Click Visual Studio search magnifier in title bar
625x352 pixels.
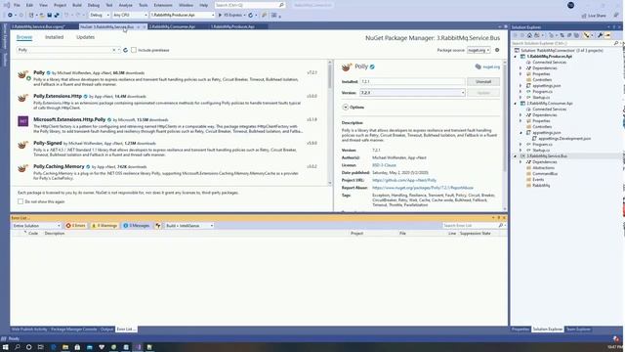(x=281, y=5)
